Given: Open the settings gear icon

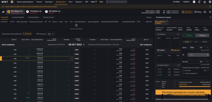Looking at the screenshot, I should click(x=210, y=12).
